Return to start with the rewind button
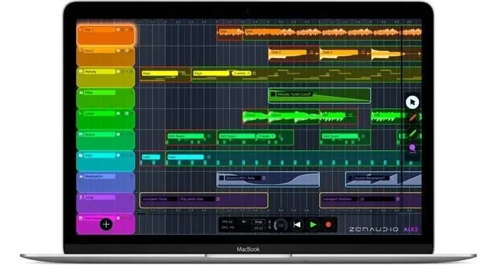 point(297,225)
